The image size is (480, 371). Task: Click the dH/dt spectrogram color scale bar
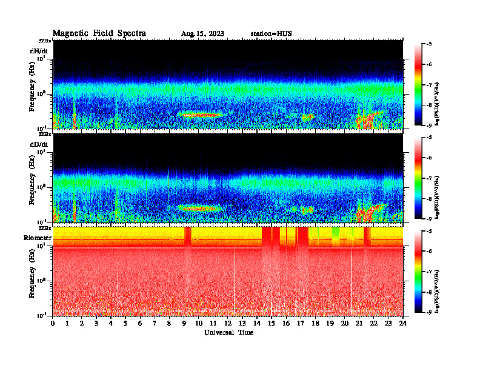pyautogui.click(x=418, y=84)
